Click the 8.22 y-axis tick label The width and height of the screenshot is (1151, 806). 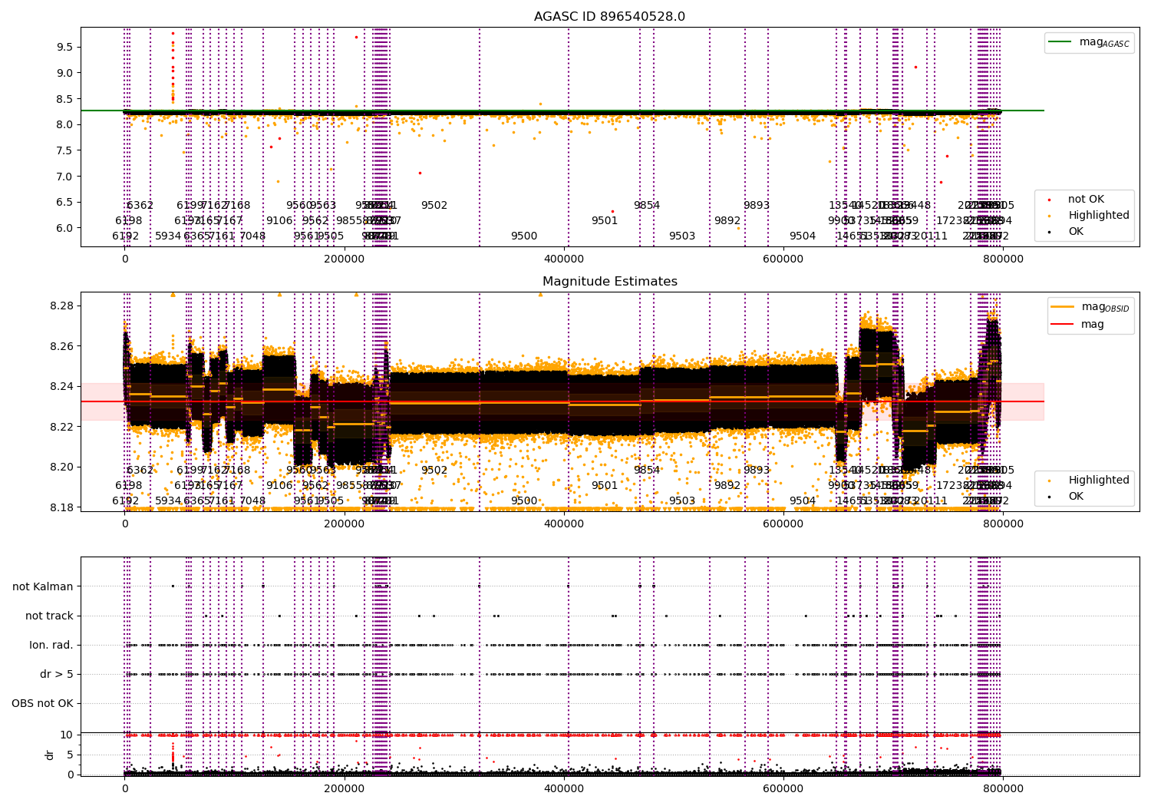[x=61, y=427]
